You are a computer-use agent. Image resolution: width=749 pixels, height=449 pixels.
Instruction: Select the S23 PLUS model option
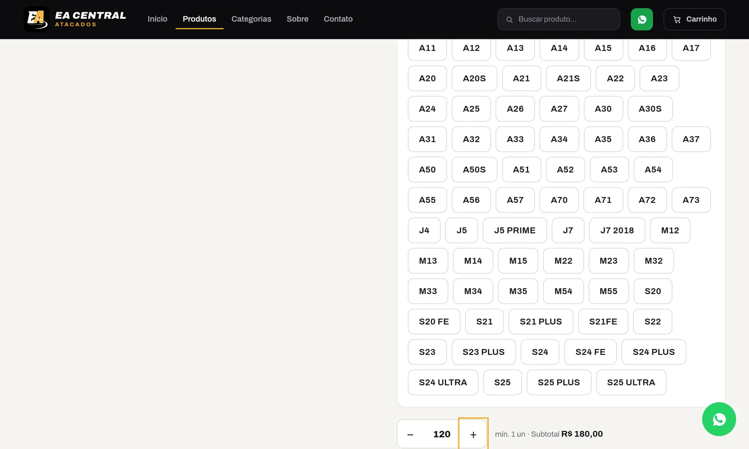(484, 352)
